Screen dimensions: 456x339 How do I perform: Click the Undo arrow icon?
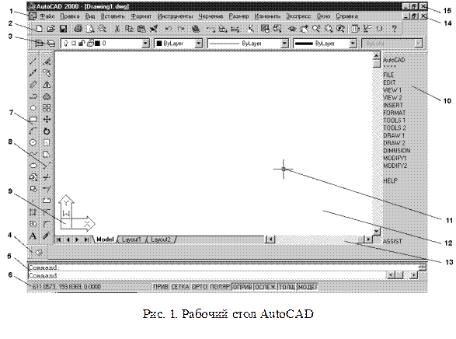click(169, 29)
